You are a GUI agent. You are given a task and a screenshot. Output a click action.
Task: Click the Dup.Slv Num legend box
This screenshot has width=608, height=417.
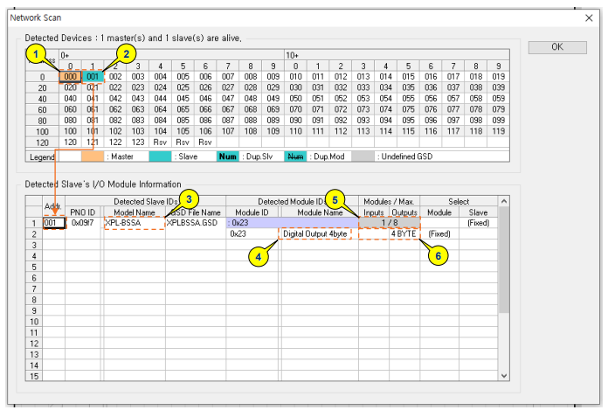[229, 156]
